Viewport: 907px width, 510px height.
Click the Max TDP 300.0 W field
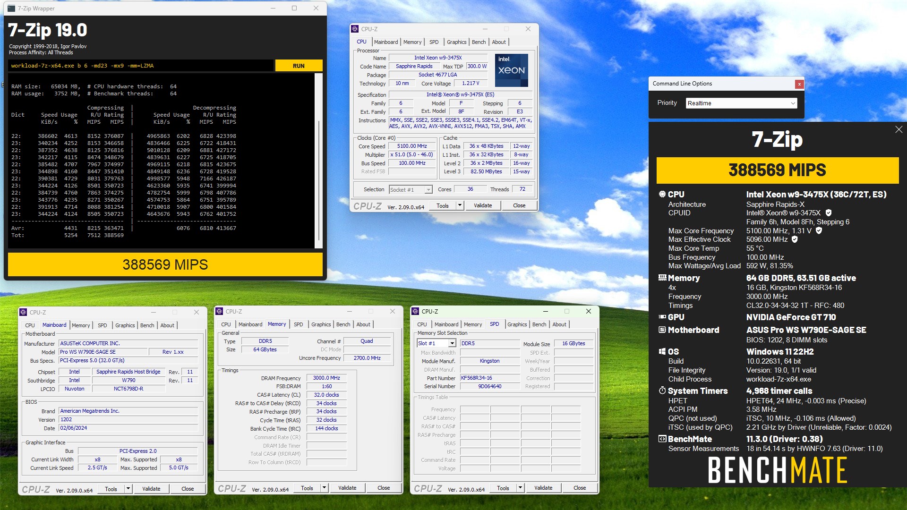477,66
